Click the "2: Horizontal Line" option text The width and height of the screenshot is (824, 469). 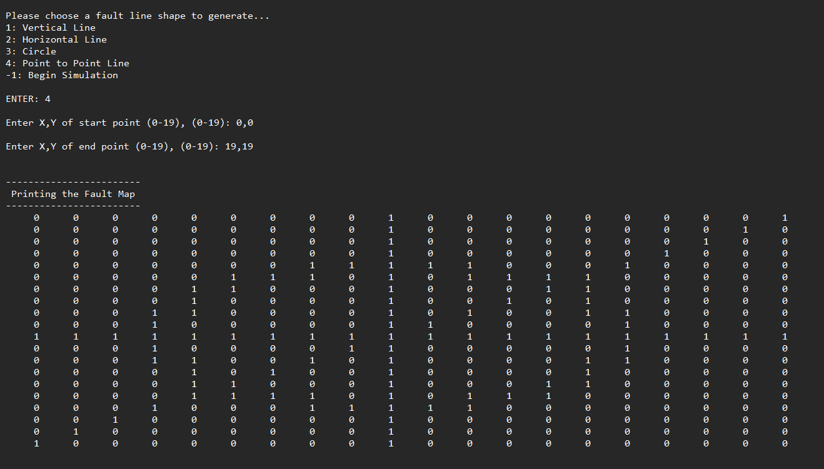coord(56,39)
